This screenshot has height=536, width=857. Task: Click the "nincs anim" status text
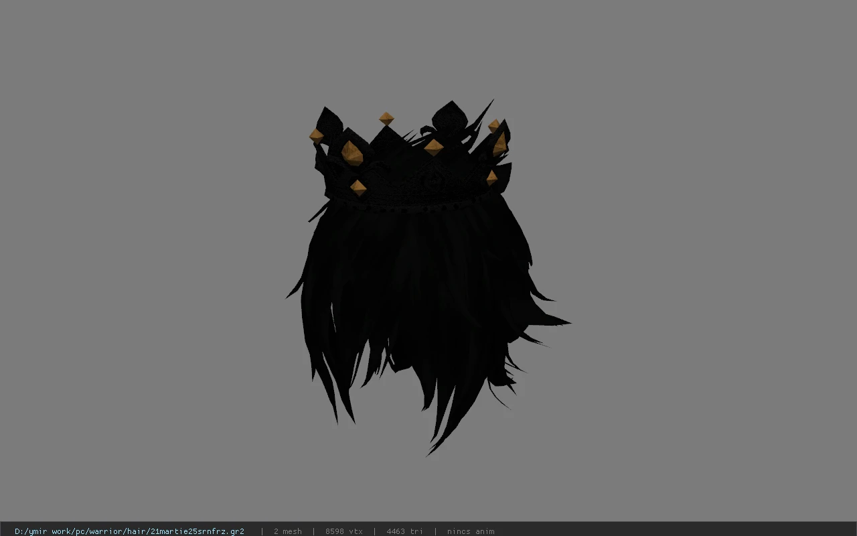point(471,531)
